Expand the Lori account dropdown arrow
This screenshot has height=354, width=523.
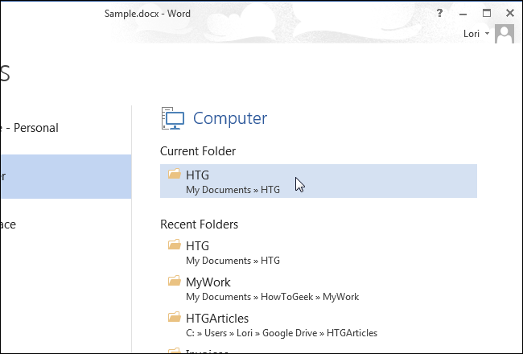488,35
